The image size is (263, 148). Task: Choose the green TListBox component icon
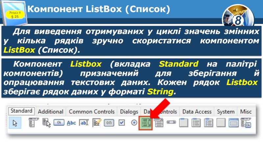coord(146,123)
